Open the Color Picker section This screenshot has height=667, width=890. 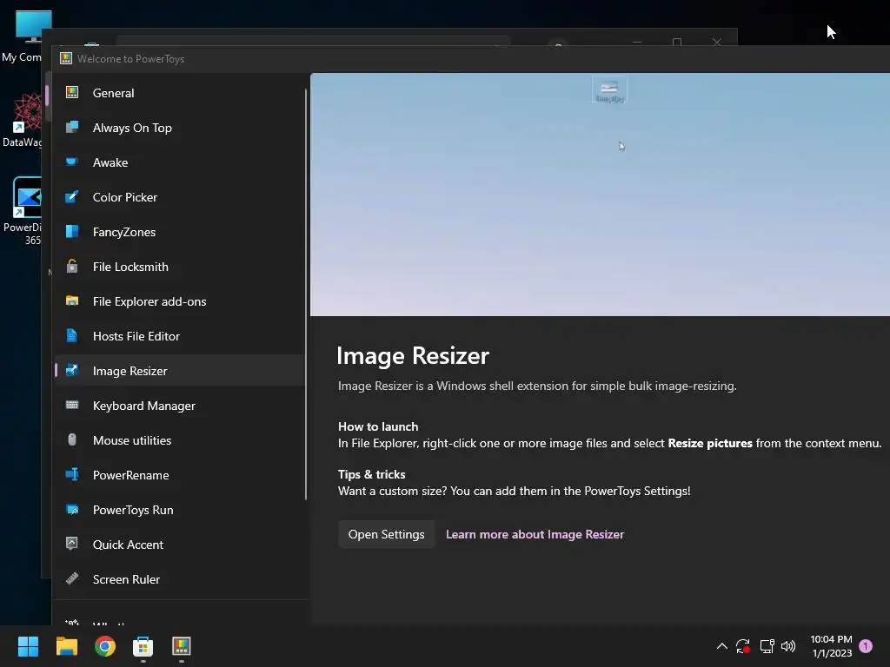pos(179,197)
